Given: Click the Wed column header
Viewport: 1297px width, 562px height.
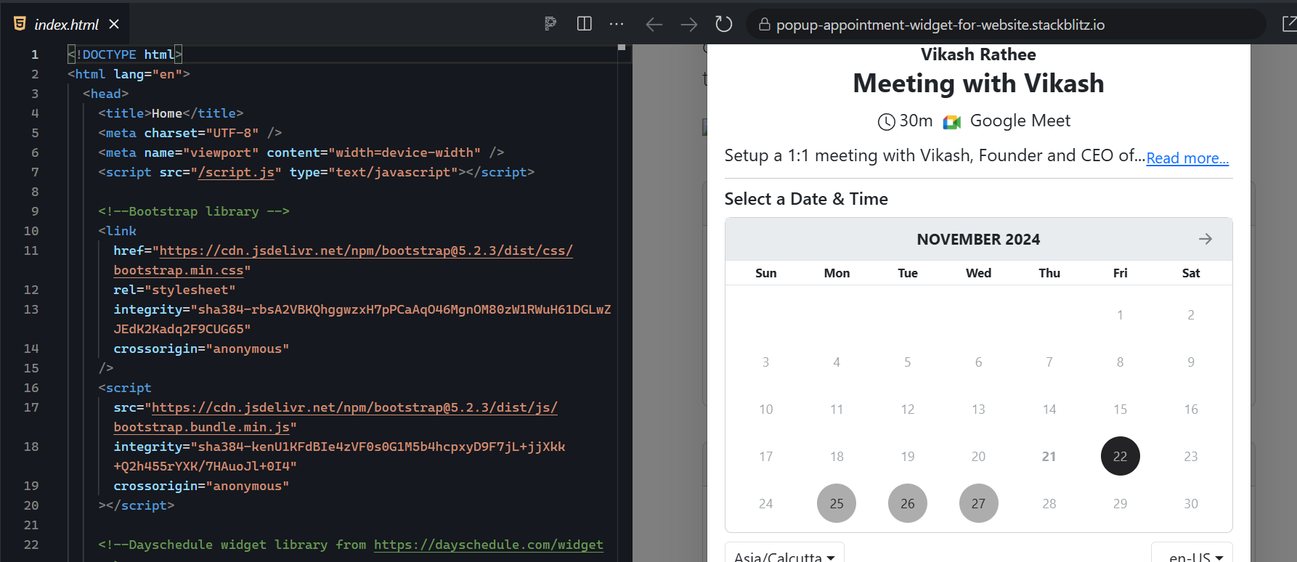Looking at the screenshot, I should point(978,273).
